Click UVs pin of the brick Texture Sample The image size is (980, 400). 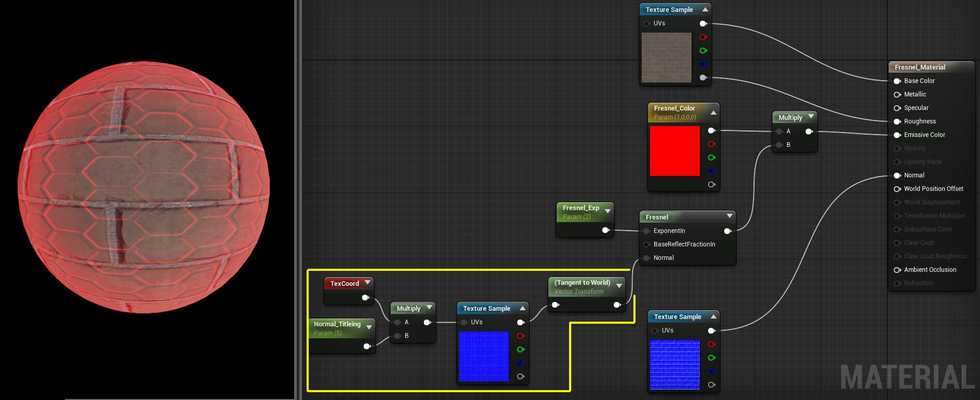pyautogui.click(x=646, y=23)
